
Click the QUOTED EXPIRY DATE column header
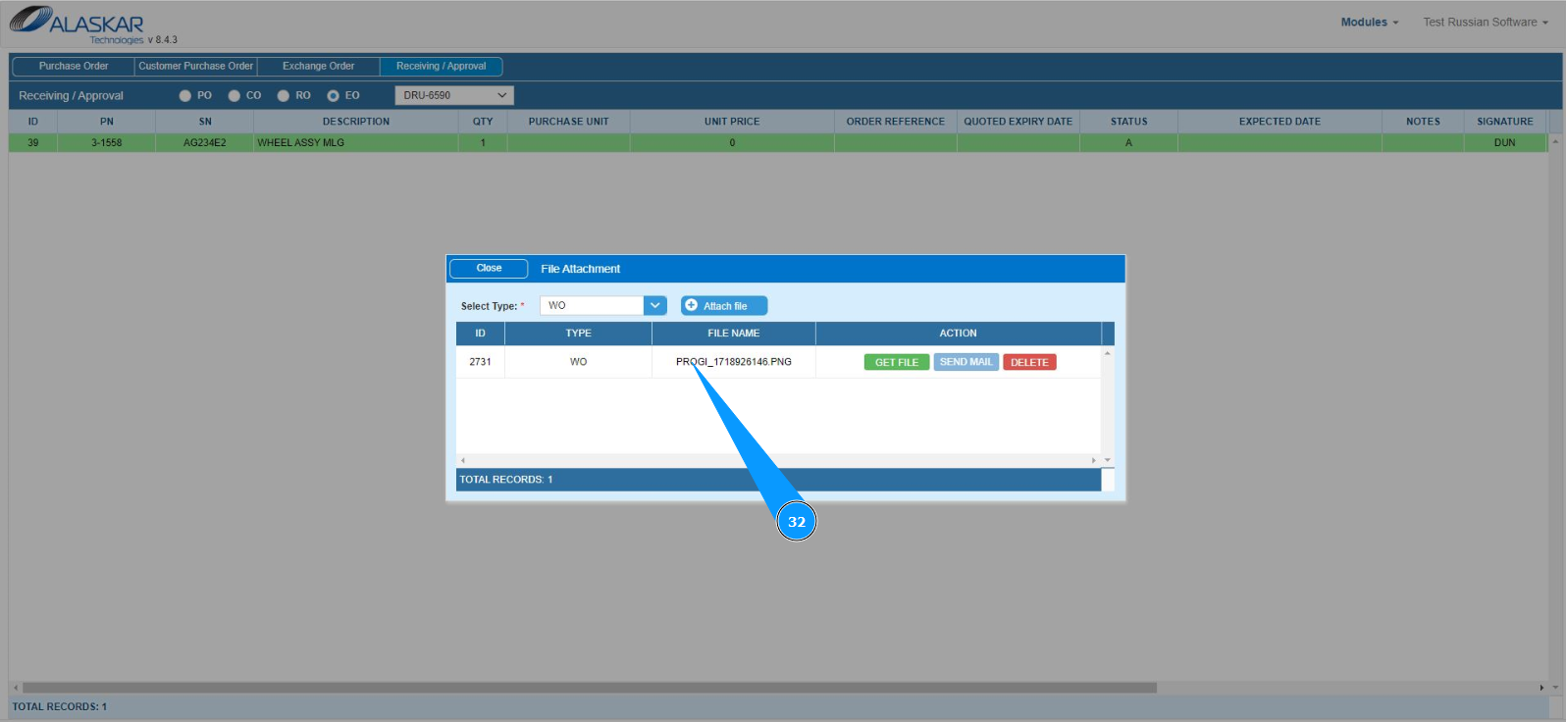coord(1018,122)
